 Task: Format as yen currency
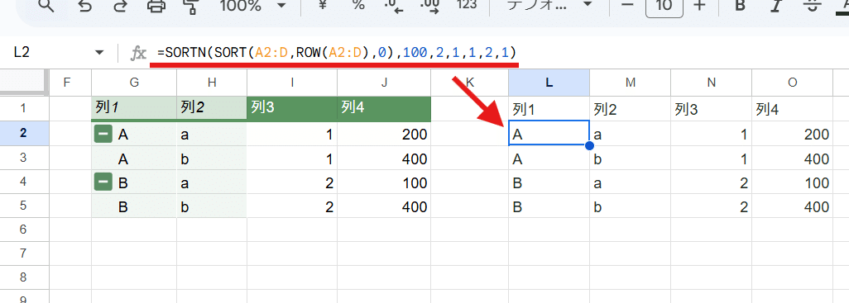323,5
